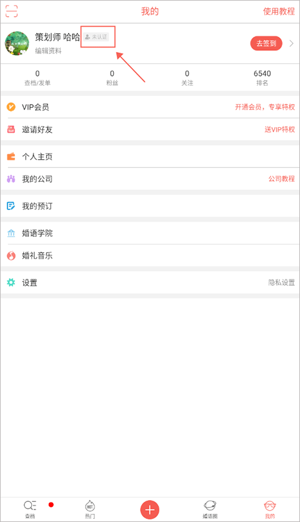Tap the scan icon at top left

11,11
